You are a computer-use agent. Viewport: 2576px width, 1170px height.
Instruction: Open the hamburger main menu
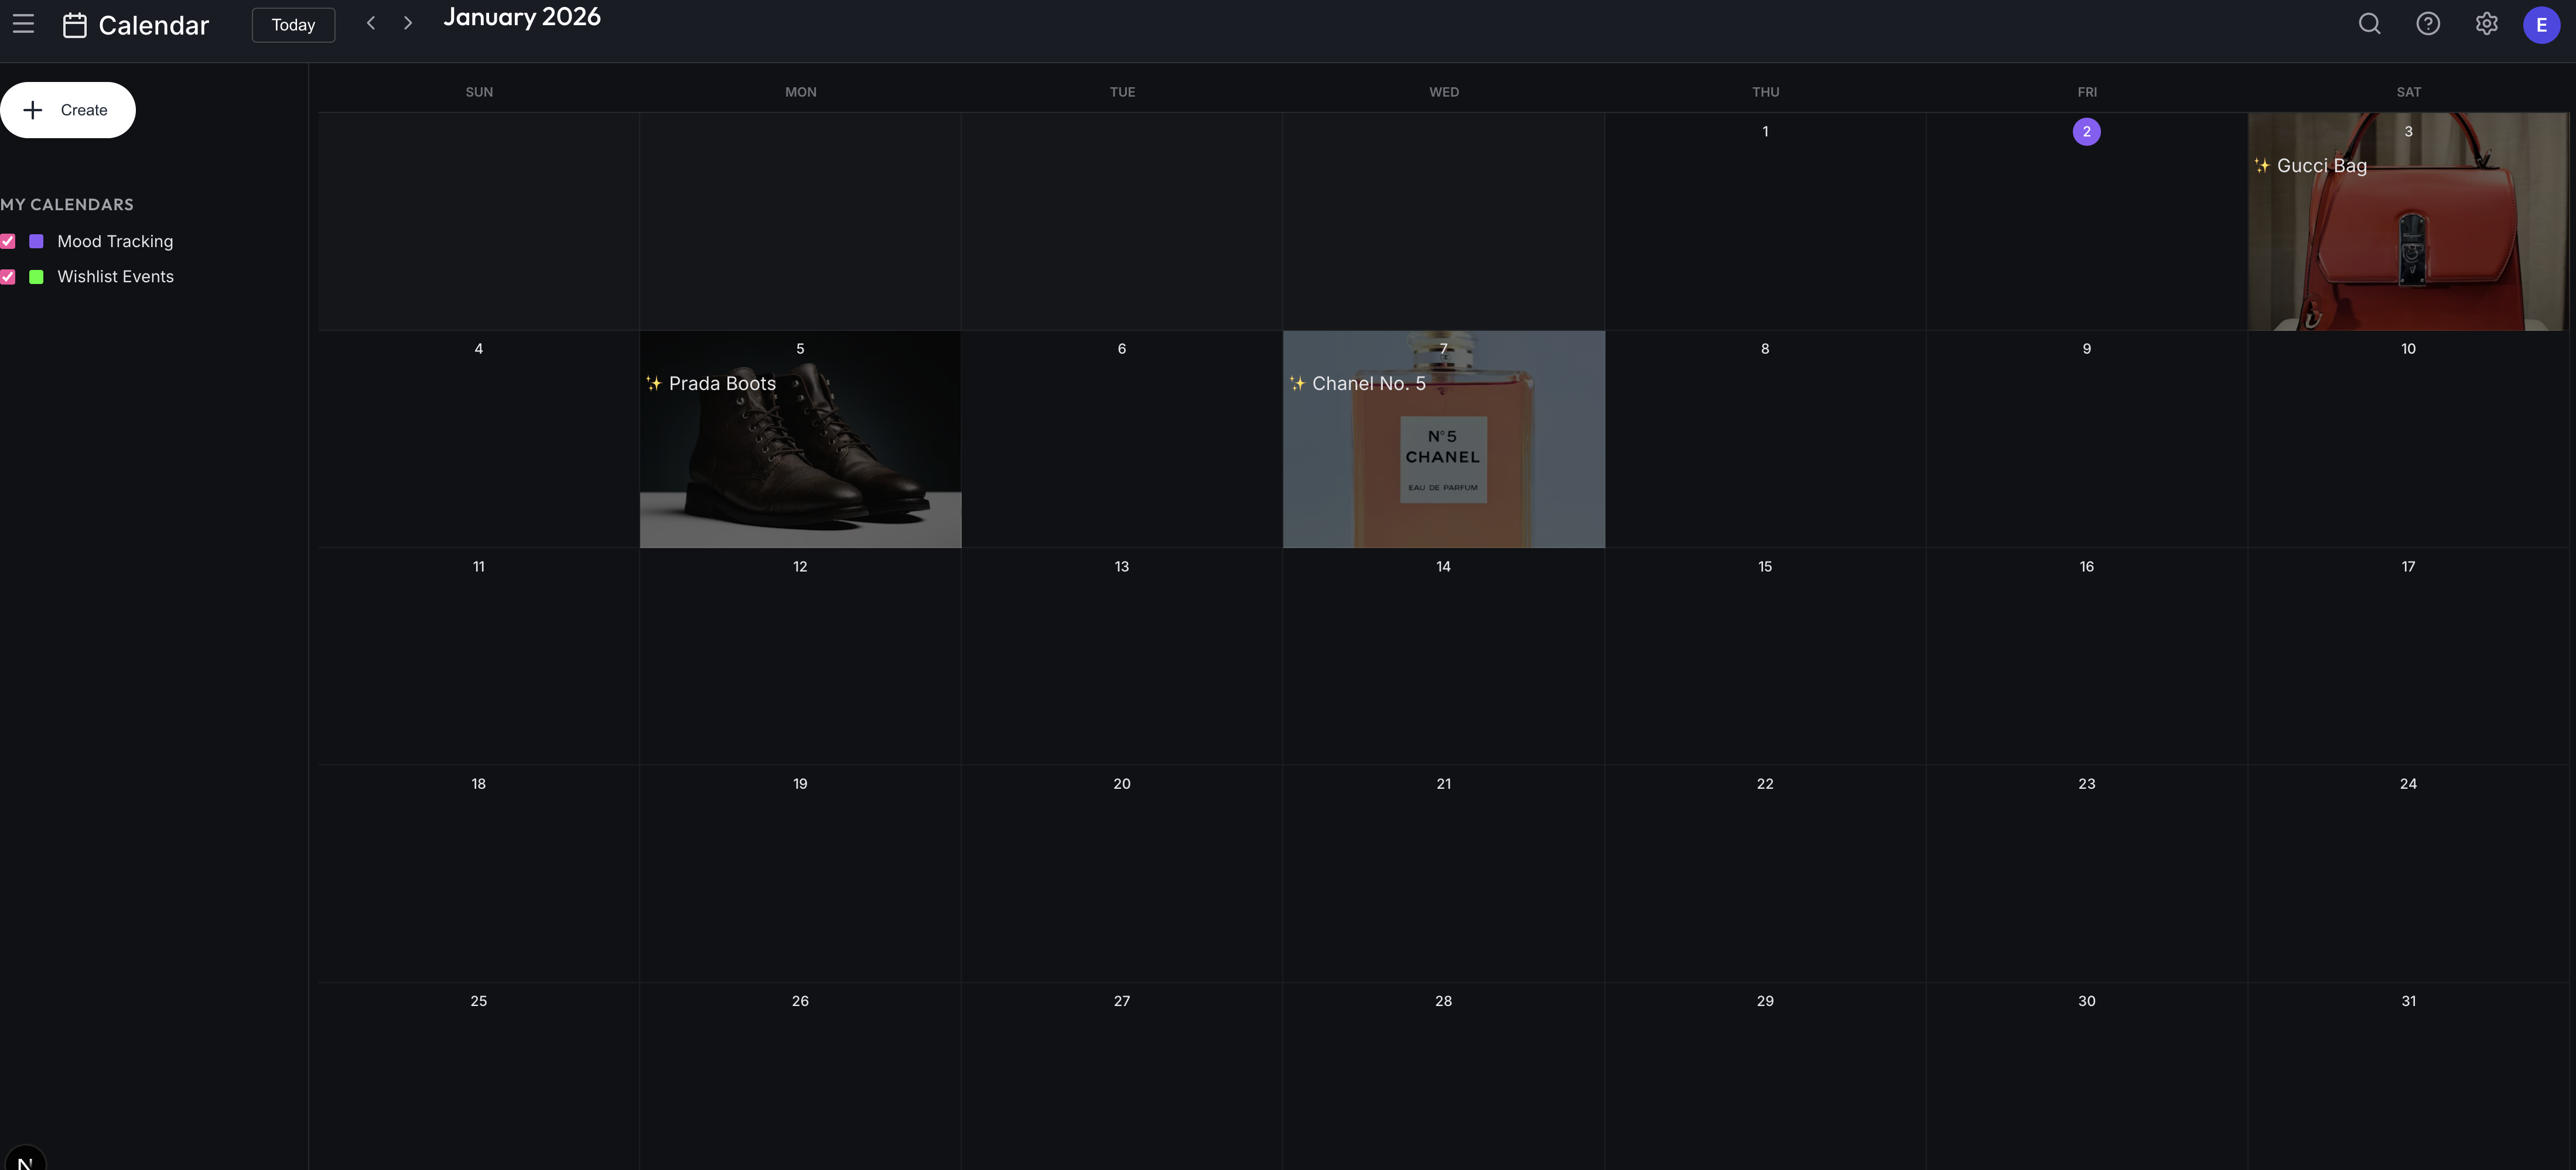point(23,24)
